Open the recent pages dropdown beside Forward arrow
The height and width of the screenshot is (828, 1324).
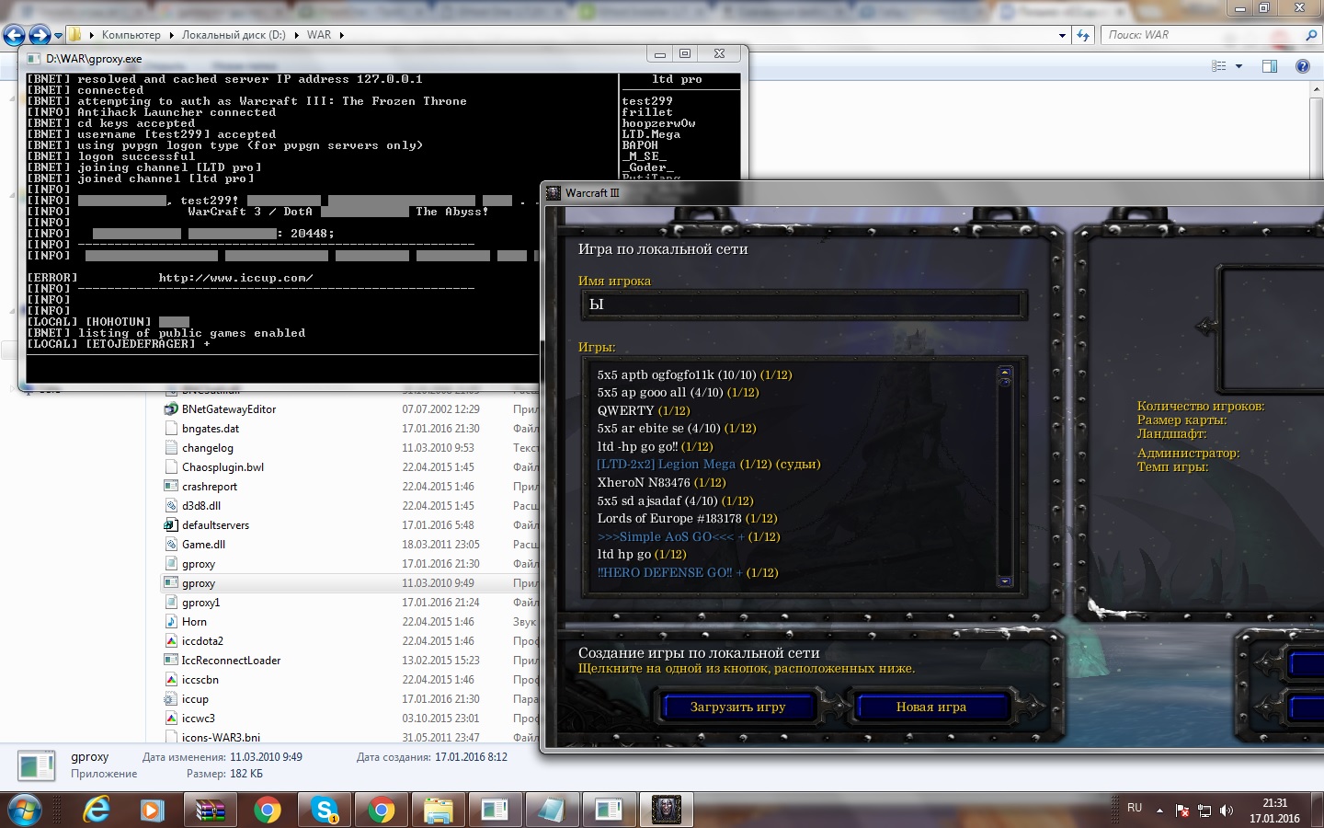[58, 36]
